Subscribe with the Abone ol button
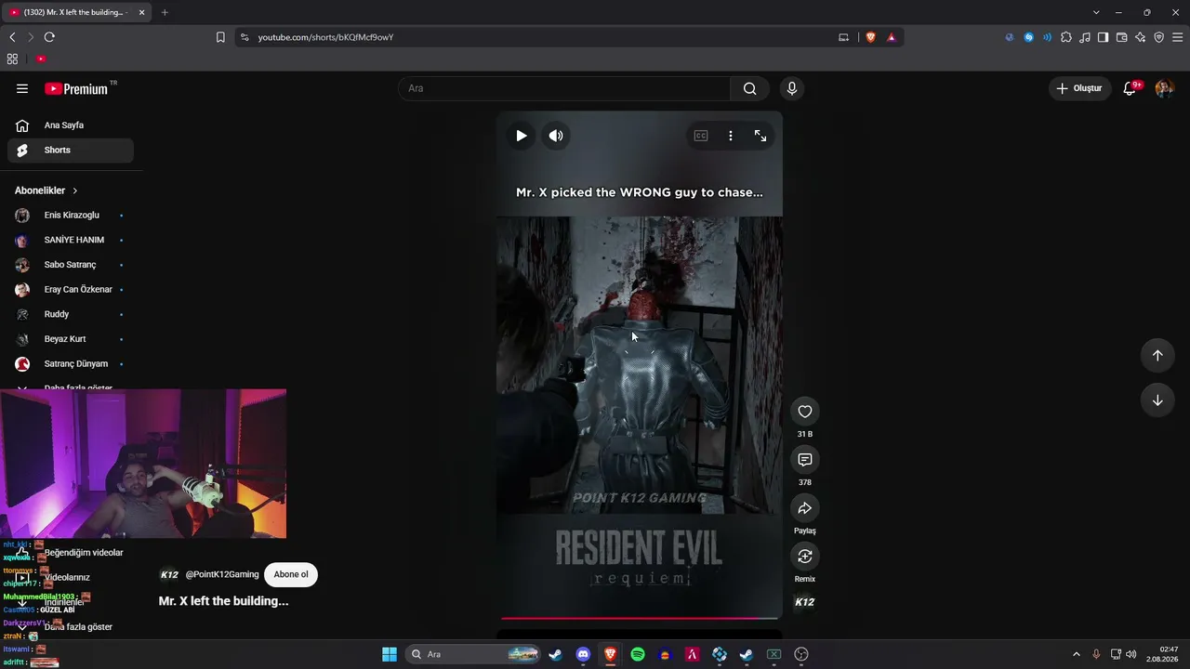This screenshot has width=1190, height=669. tap(291, 574)
